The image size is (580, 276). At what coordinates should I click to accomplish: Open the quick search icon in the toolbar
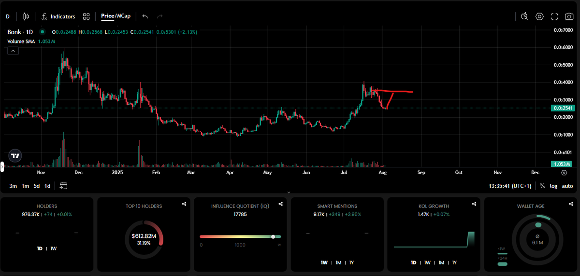coord(525,16)
